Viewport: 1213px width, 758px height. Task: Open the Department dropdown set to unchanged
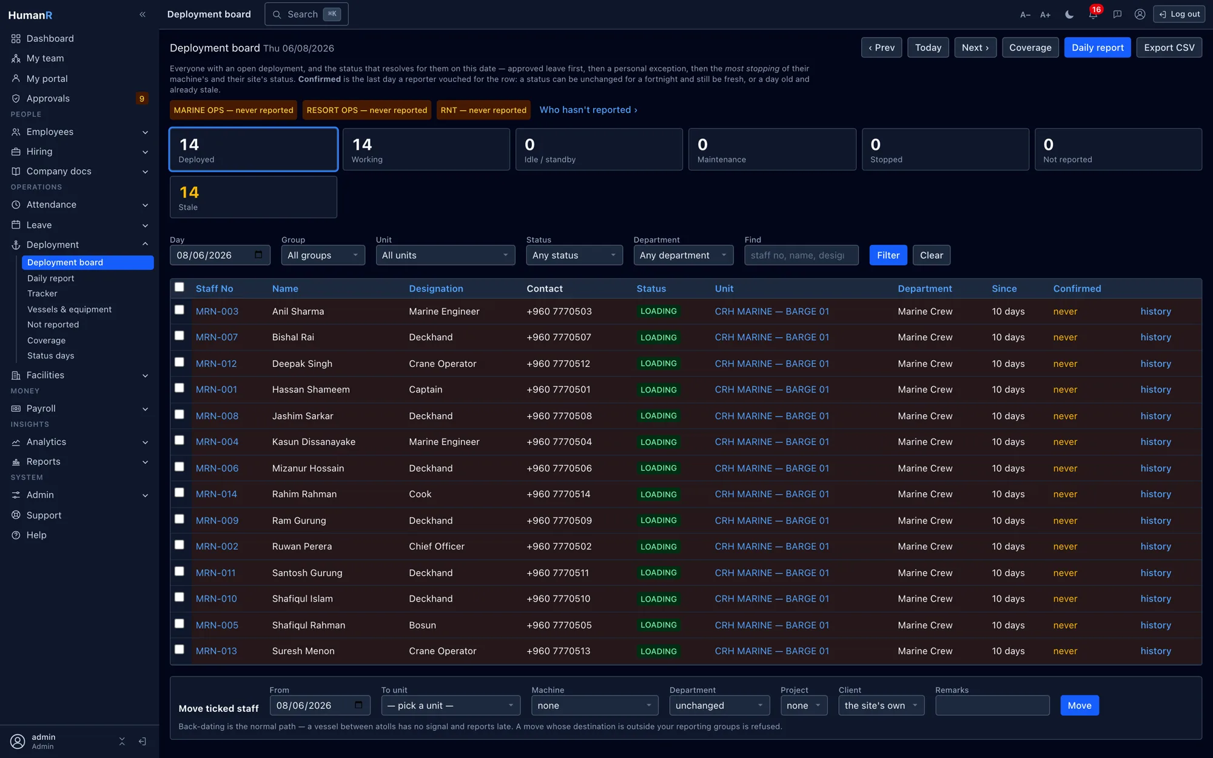[x=719, y=705]
